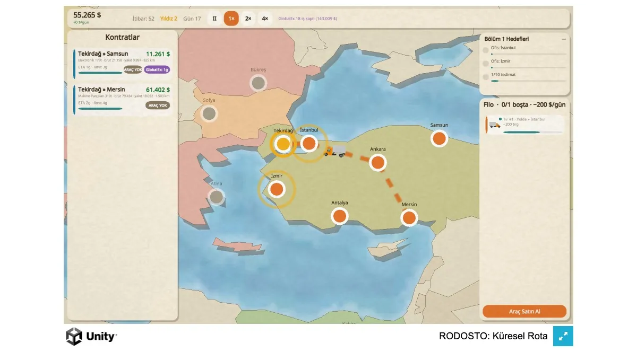Open the Tekirdağ » Mersin contract
The width and height of the screenshot is (637, 352).
click(122, 99)
